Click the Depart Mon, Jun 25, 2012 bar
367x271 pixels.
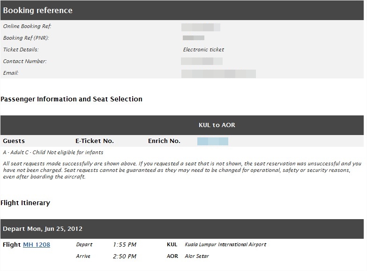coord(43,229)
